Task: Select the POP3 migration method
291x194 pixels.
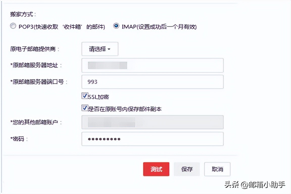Action: point(13,26)
